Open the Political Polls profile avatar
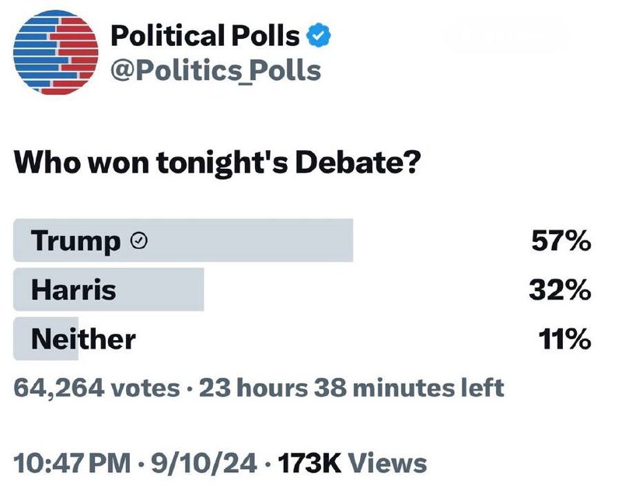This screenshot has height=491, width=622. point(55,52)
